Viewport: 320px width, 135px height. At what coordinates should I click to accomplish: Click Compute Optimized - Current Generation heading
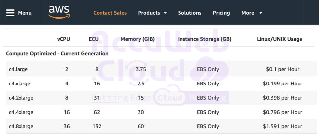pyautogui.click(x=57, y=53)
